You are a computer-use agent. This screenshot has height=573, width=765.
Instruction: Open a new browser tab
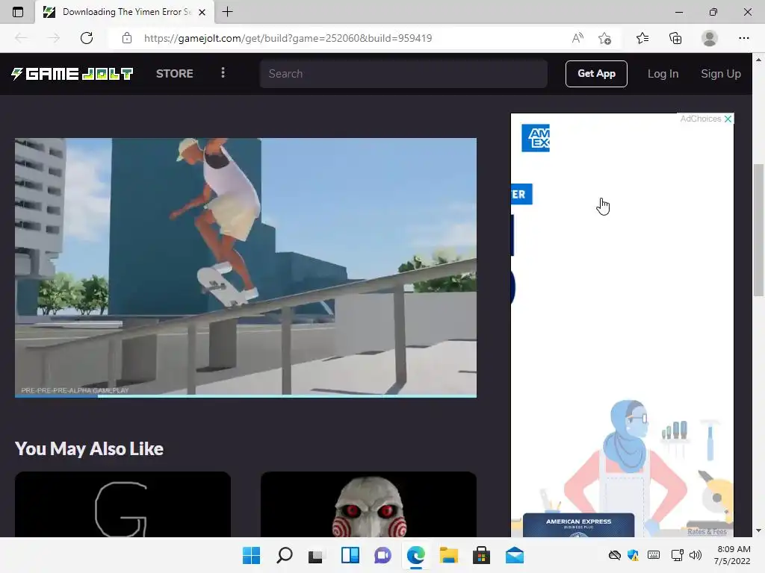pos(227,12)
